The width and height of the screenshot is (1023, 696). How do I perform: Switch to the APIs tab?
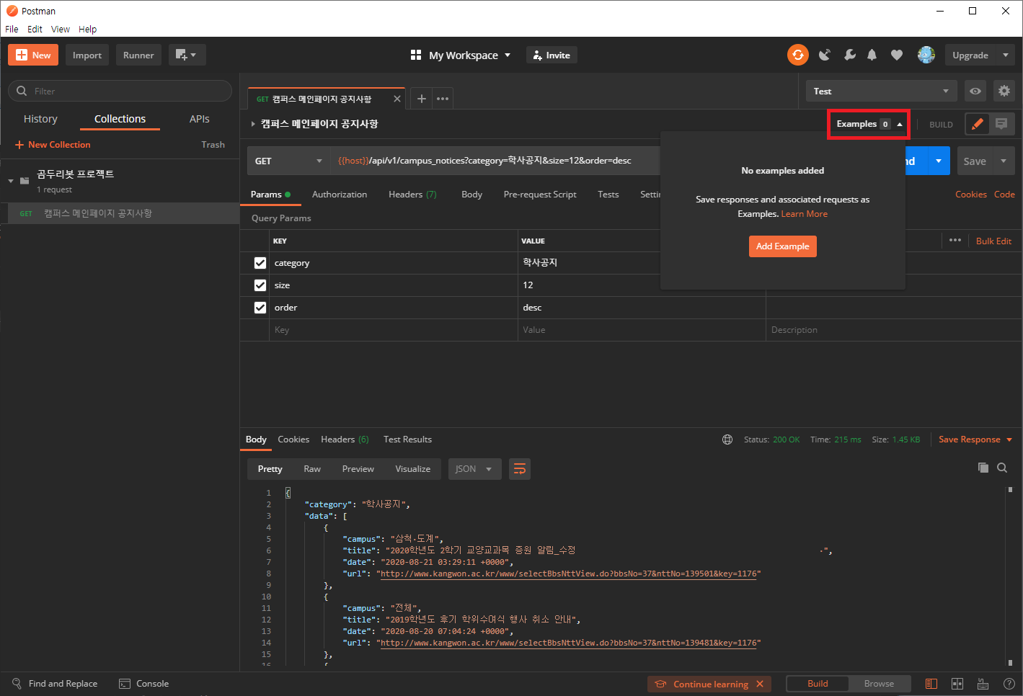[x=200, y=119]
